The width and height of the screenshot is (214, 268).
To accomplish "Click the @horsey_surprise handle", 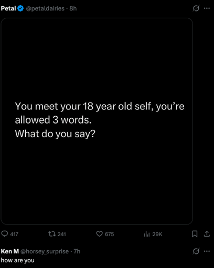I will pos(45,251).
